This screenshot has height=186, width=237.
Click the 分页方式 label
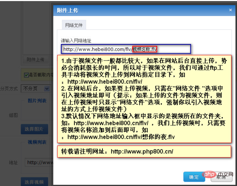point(9,88)
